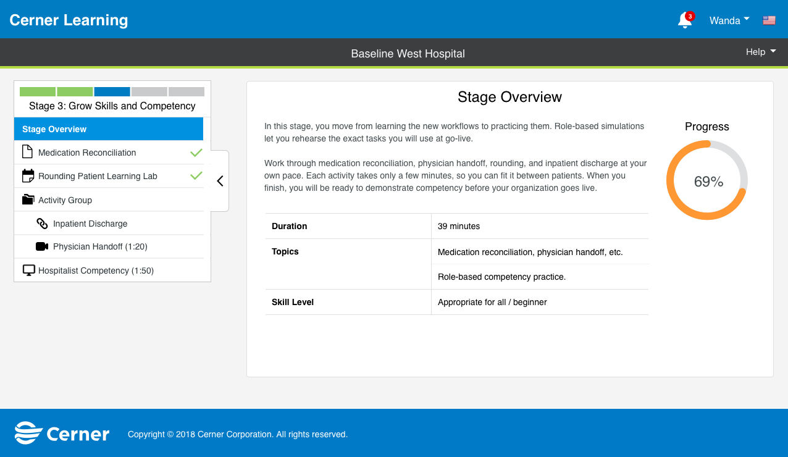Click the Cerner Learning title
The height and width of the screenshot is (457, 788).
(x=69, y=20)
